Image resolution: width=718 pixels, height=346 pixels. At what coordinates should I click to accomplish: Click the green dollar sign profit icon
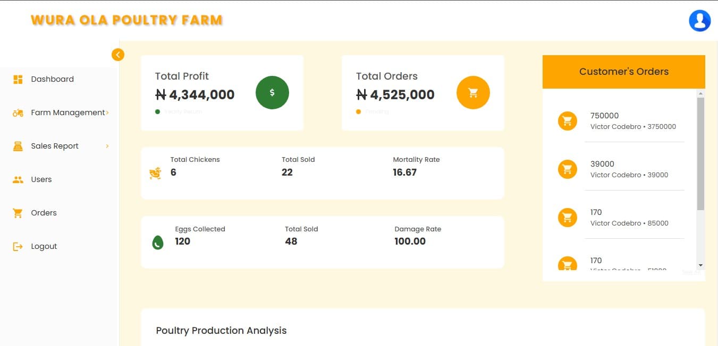272,93
